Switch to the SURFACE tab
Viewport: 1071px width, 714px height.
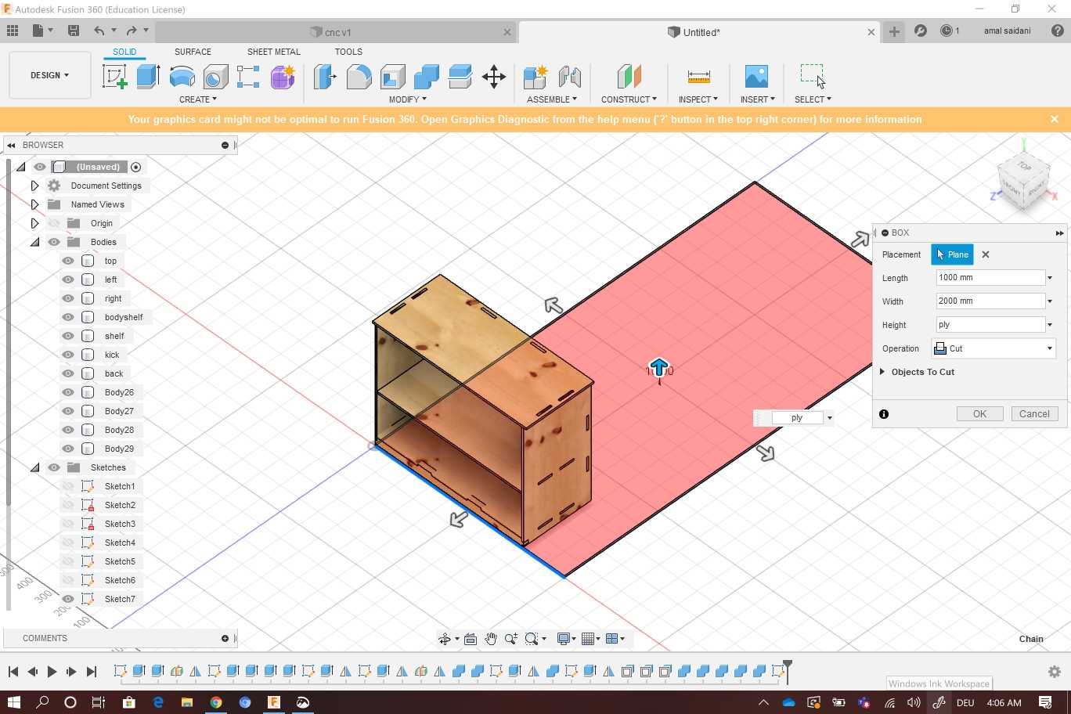point(193,52)
